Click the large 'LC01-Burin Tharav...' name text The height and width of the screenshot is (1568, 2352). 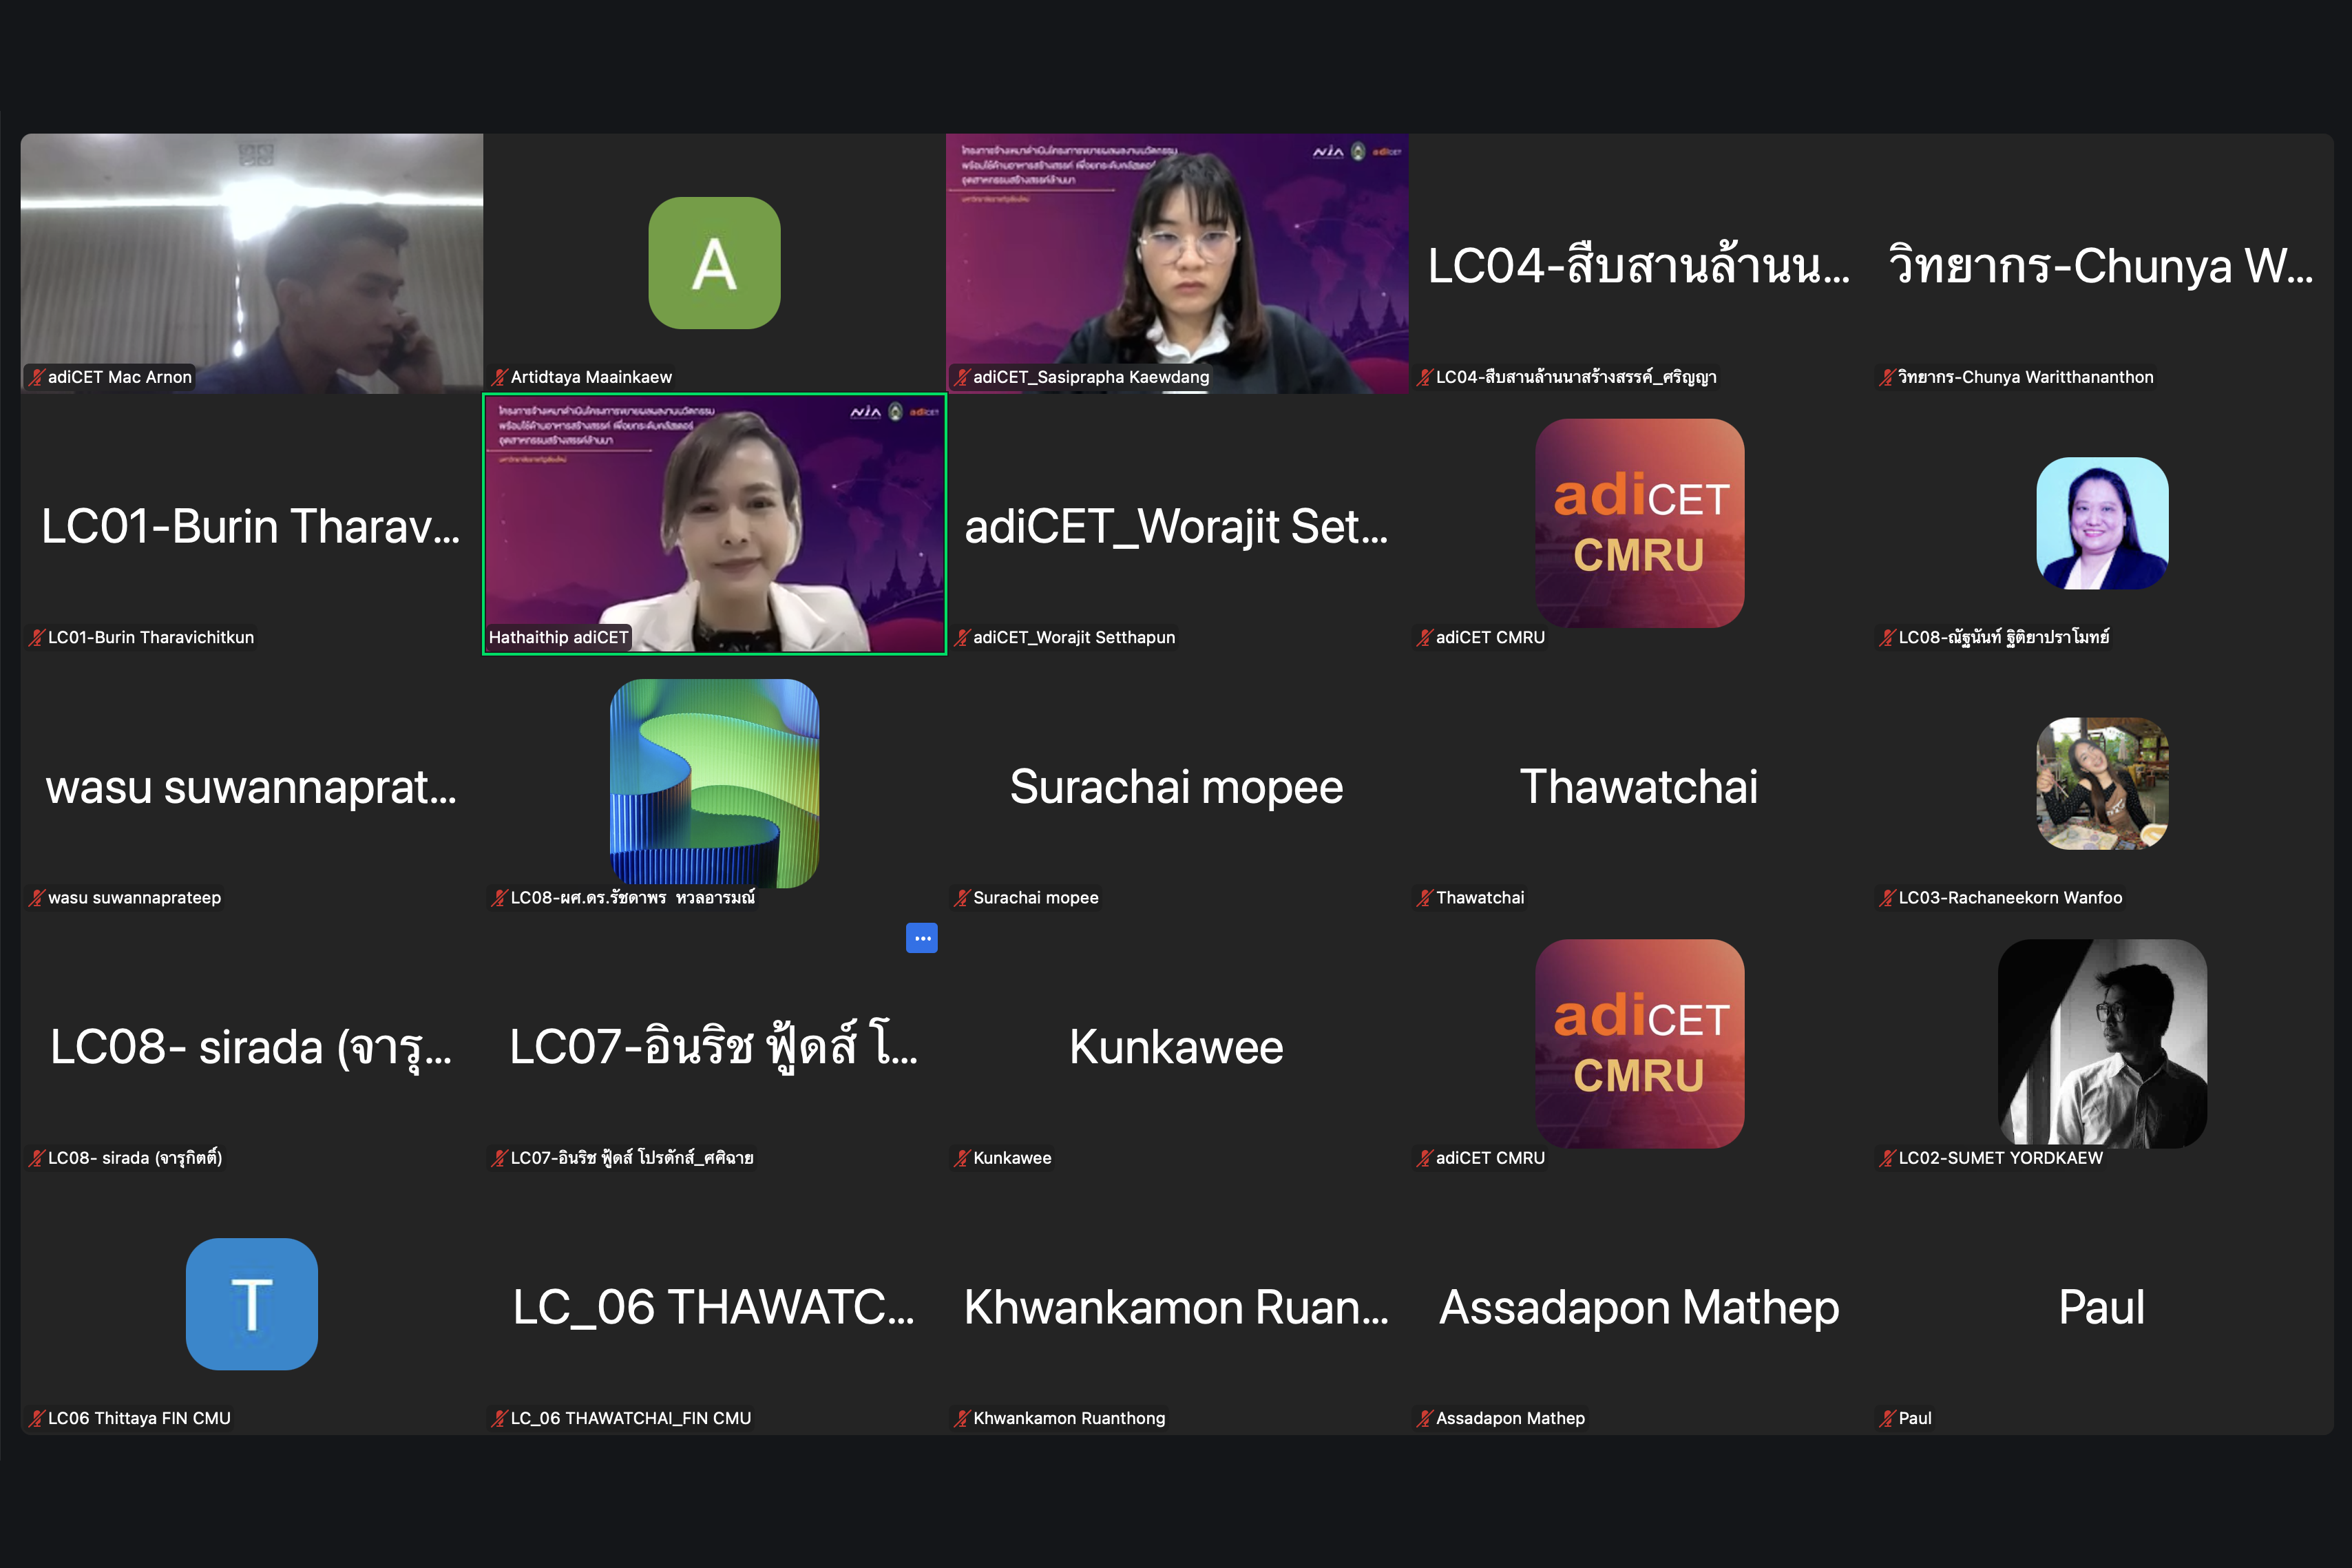(251, 526)
